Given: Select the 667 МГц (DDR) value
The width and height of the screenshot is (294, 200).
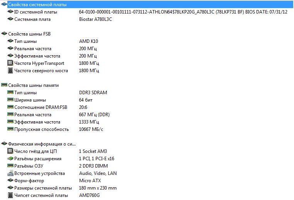Looking at the screenshot, I should pos(94,115).
